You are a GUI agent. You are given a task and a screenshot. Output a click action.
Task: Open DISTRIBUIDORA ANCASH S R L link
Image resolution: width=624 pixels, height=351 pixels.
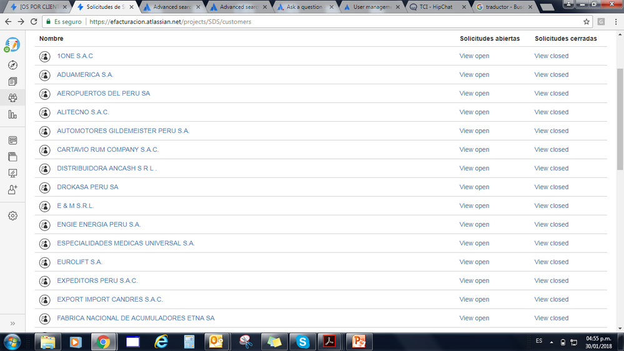(x=107, y=169)
